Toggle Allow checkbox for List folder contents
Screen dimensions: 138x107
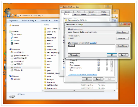click(x=98, y=68)
